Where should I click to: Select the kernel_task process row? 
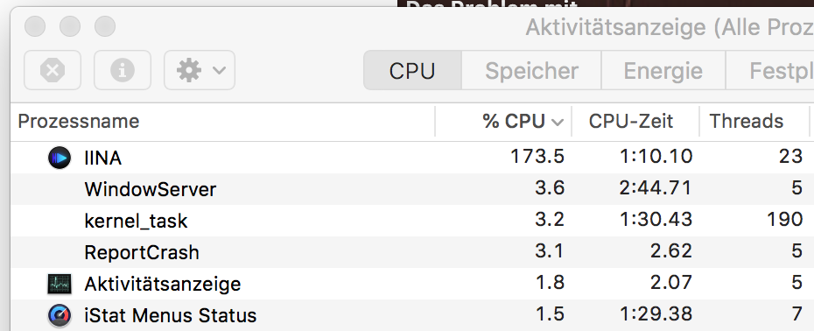412,221
